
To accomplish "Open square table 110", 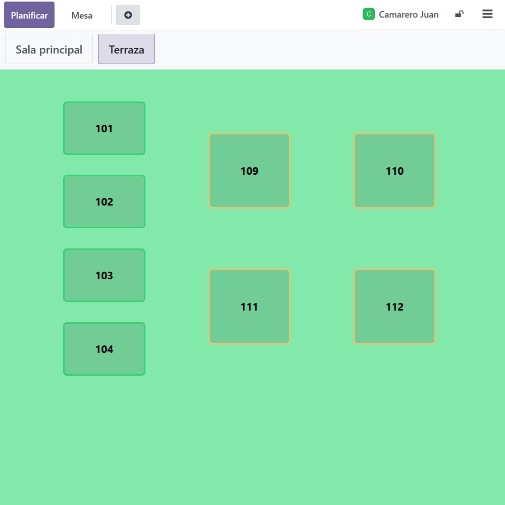I will 394,171.
